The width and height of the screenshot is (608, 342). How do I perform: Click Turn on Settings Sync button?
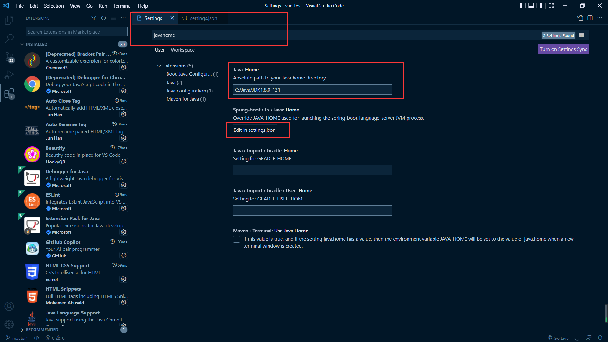point(563,49)
